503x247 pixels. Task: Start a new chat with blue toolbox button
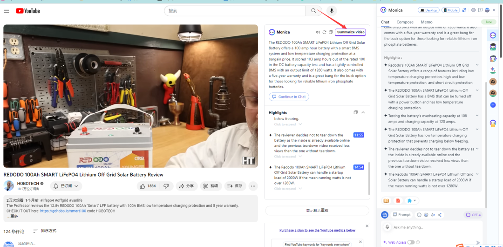384,215
